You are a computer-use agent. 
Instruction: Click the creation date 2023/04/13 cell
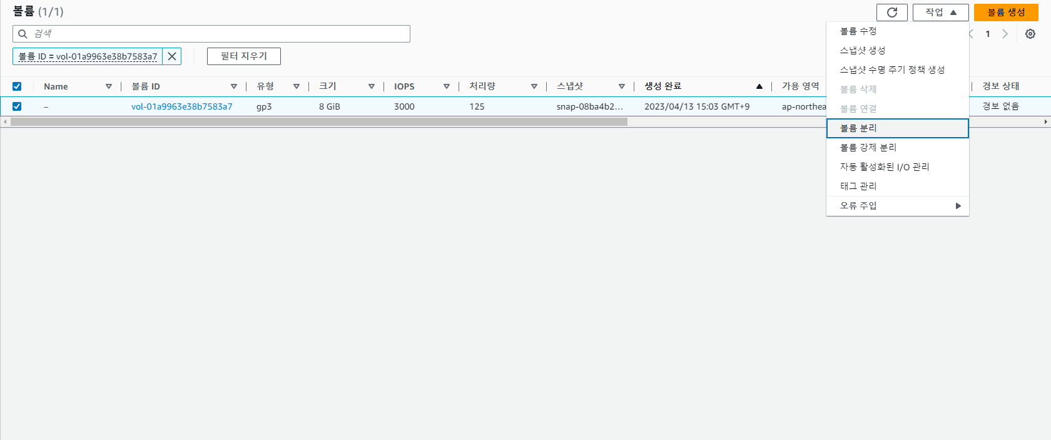(697, 106)
